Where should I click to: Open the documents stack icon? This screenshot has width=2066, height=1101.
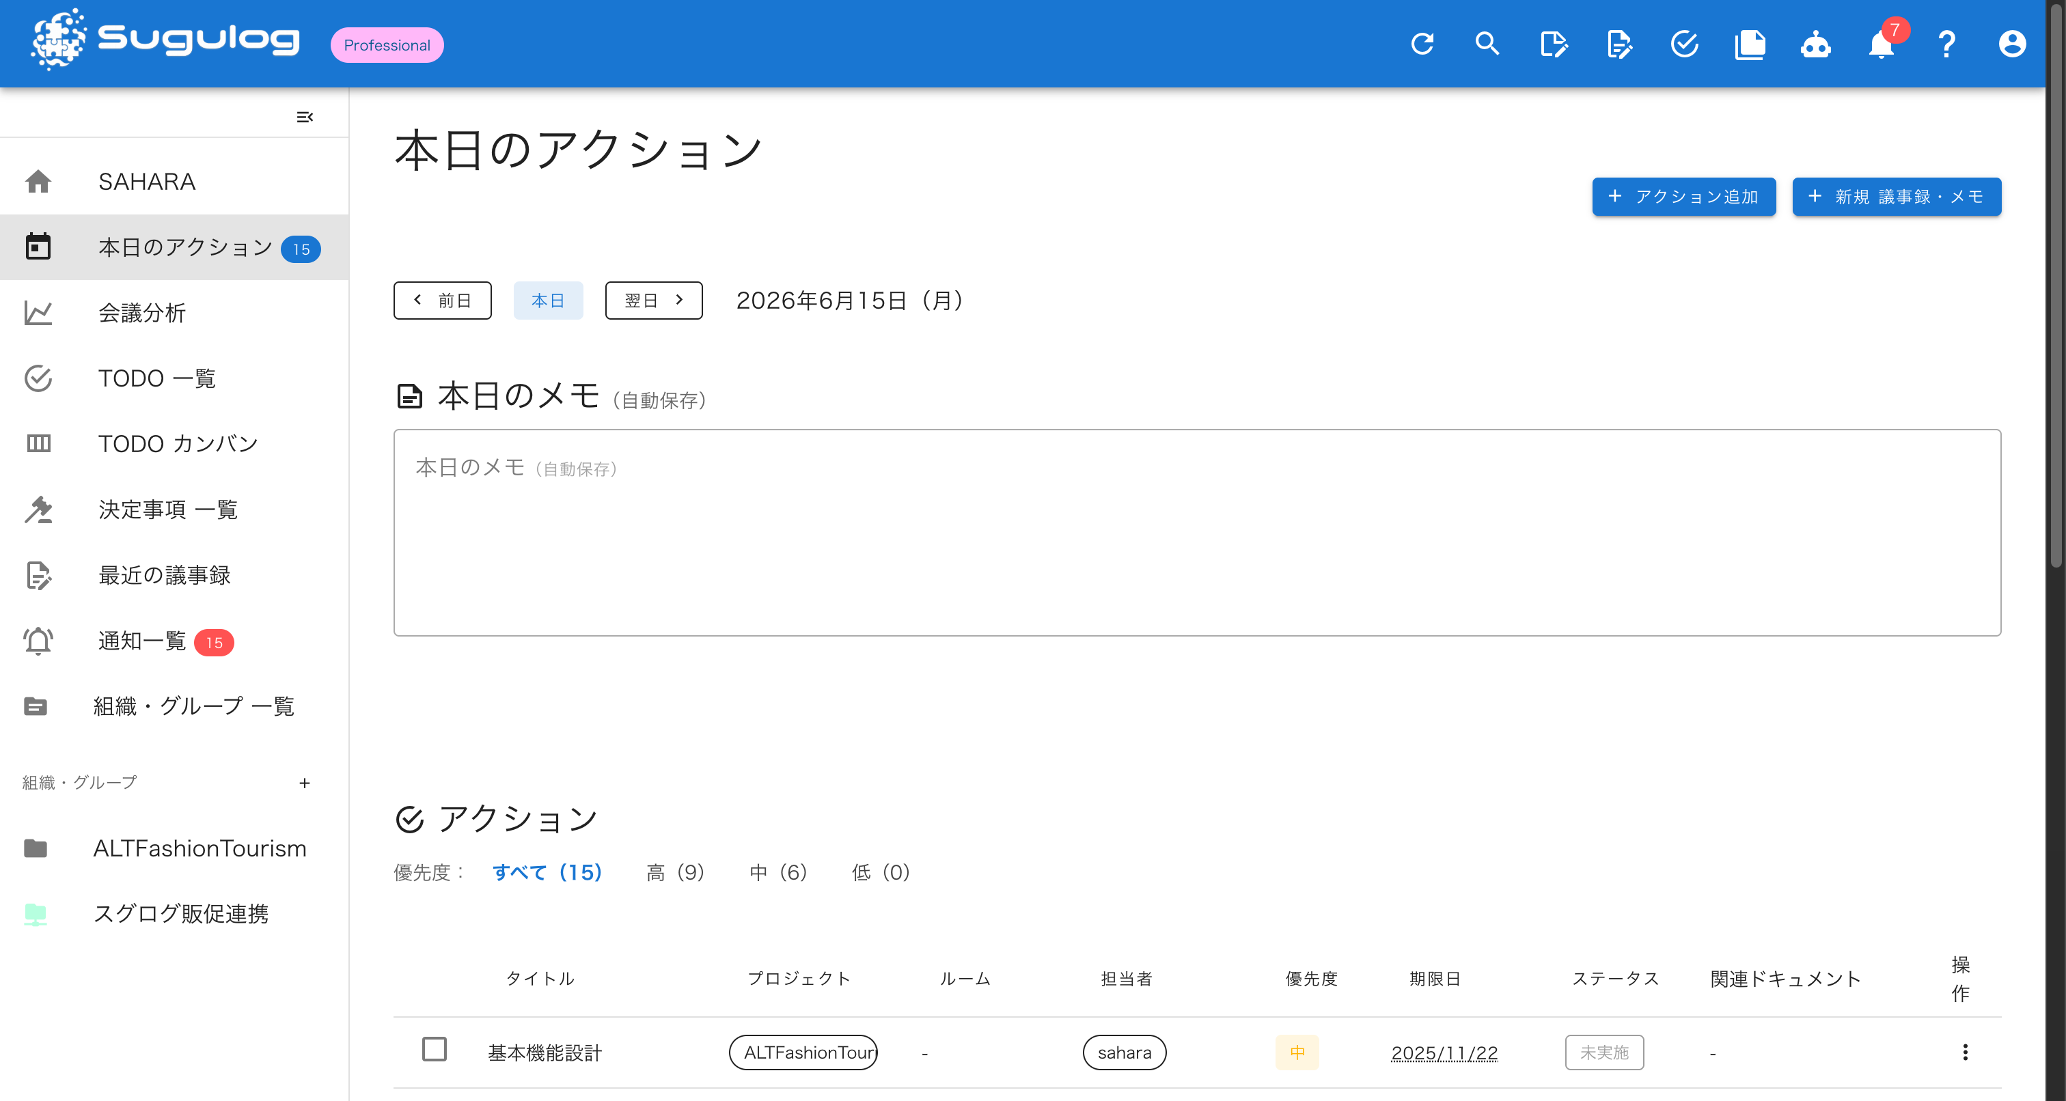coord(1750,44)
